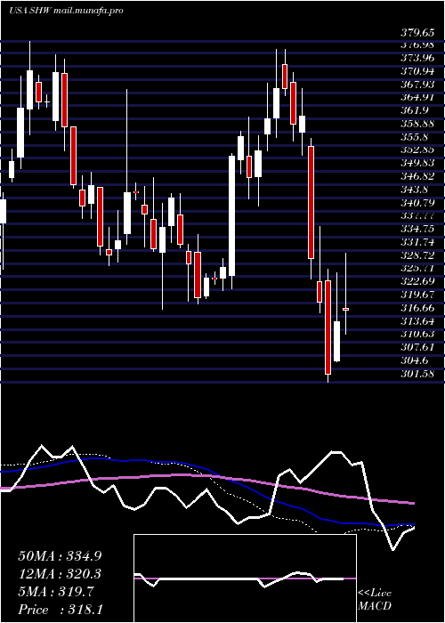Viewport: 445px width, 623px height.
Task: Click the 'USA SHW mail.munafa.pro' chart title
Action: tap(66, 11)
